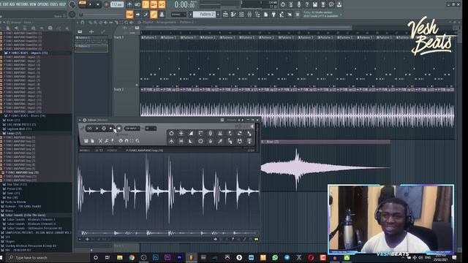468x263 pixels.
Task: Open the global snap selector dropdown
Action: (x=178, y=15)
